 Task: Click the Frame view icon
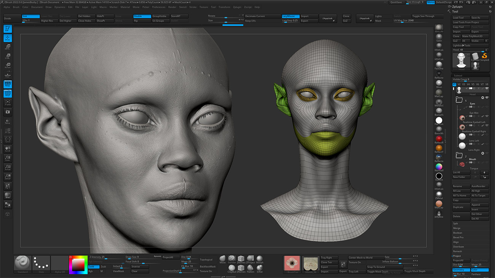8,103
